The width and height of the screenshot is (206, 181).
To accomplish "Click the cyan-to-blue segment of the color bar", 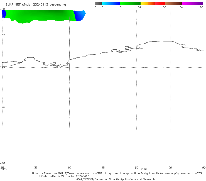I will pyautogui.click(x=111, y=3).
